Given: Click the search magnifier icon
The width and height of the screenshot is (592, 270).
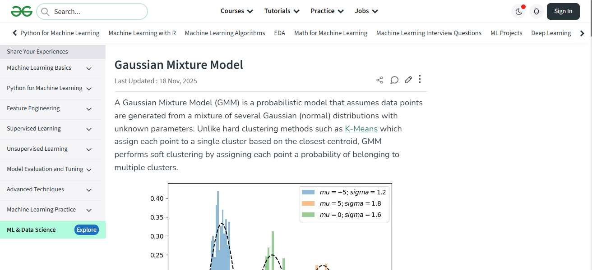Looking at the screenshot, I should pyautogui.click(x=45, y=11).
